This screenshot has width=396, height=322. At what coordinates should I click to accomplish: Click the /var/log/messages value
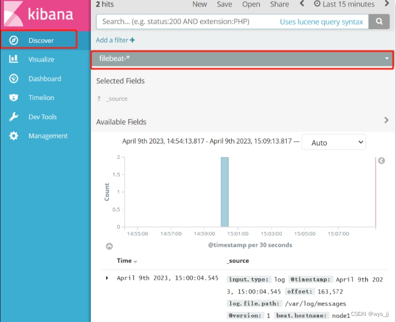point(315,303)
